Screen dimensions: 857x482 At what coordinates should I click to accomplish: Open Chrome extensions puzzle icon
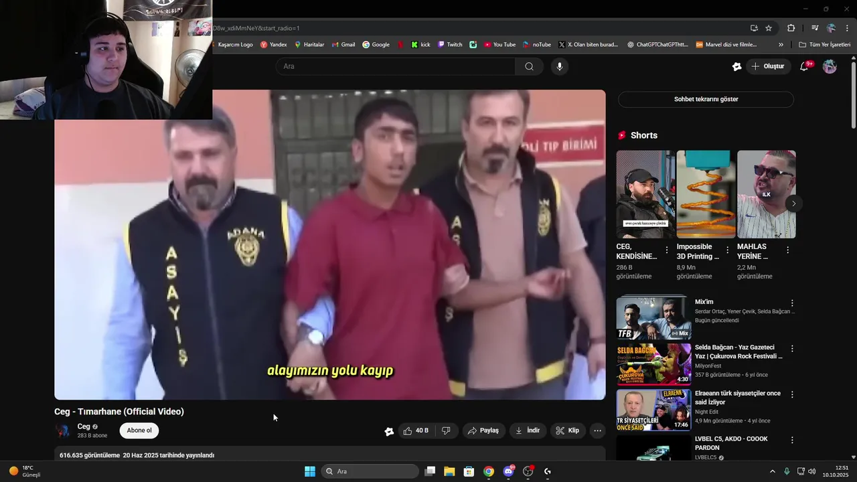pos(791,28)
